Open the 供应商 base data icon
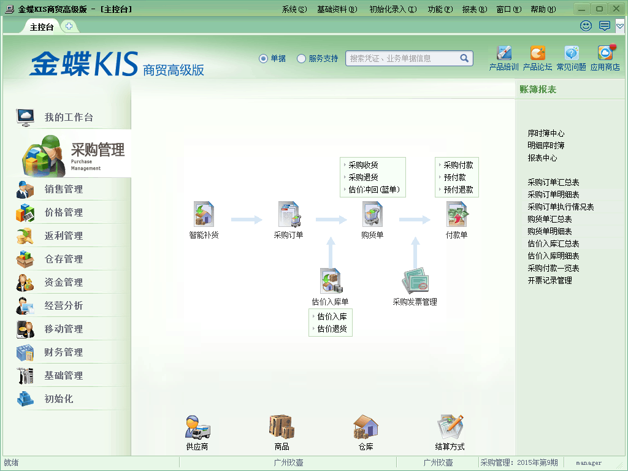Image resolution: width=628 pixels, height=471 pixels. (197, 427)
